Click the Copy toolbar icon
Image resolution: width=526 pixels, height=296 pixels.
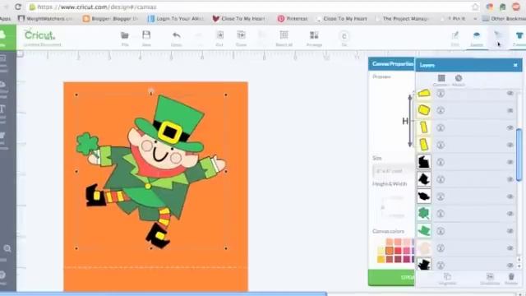coord(241,35)
